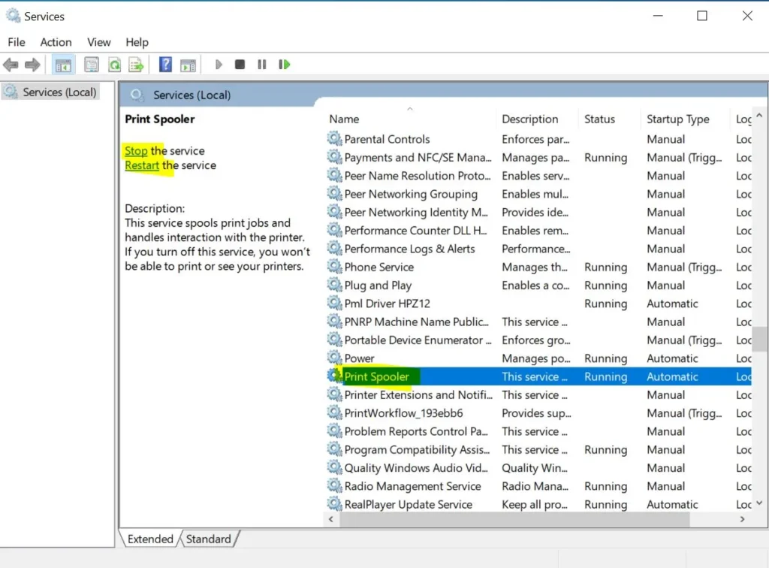Select Performance Counter DLL Host row
The image size is (769, 568).
point(538,230)
